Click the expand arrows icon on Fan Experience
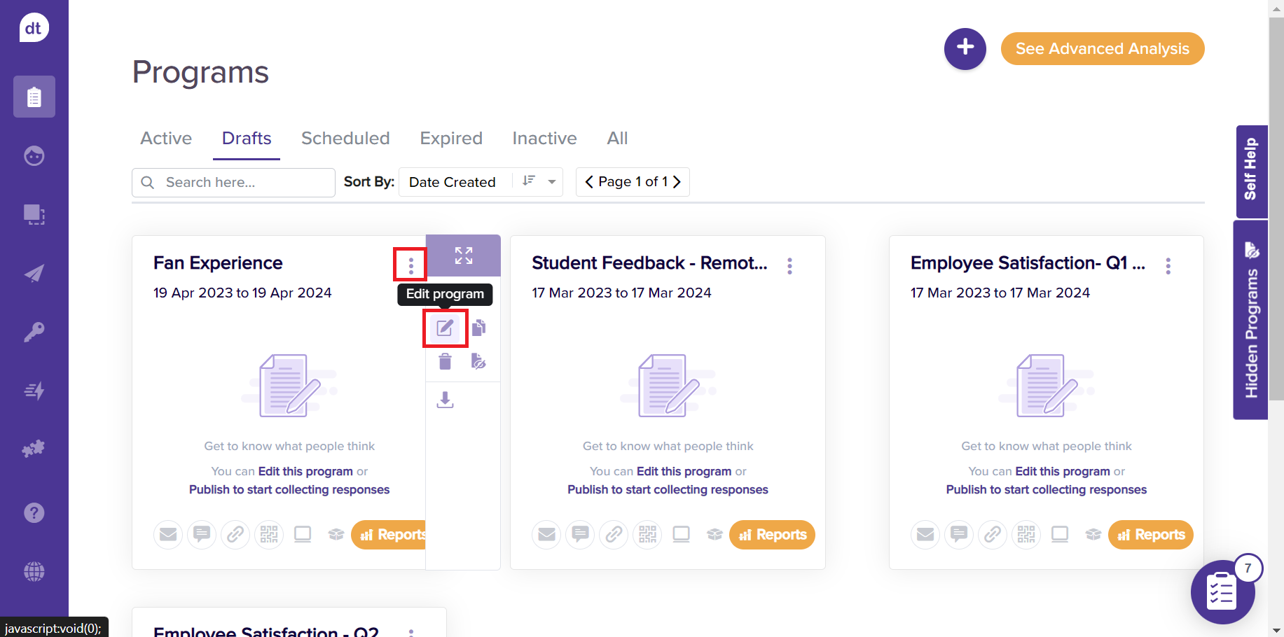1284x637 pixels. 463,255
